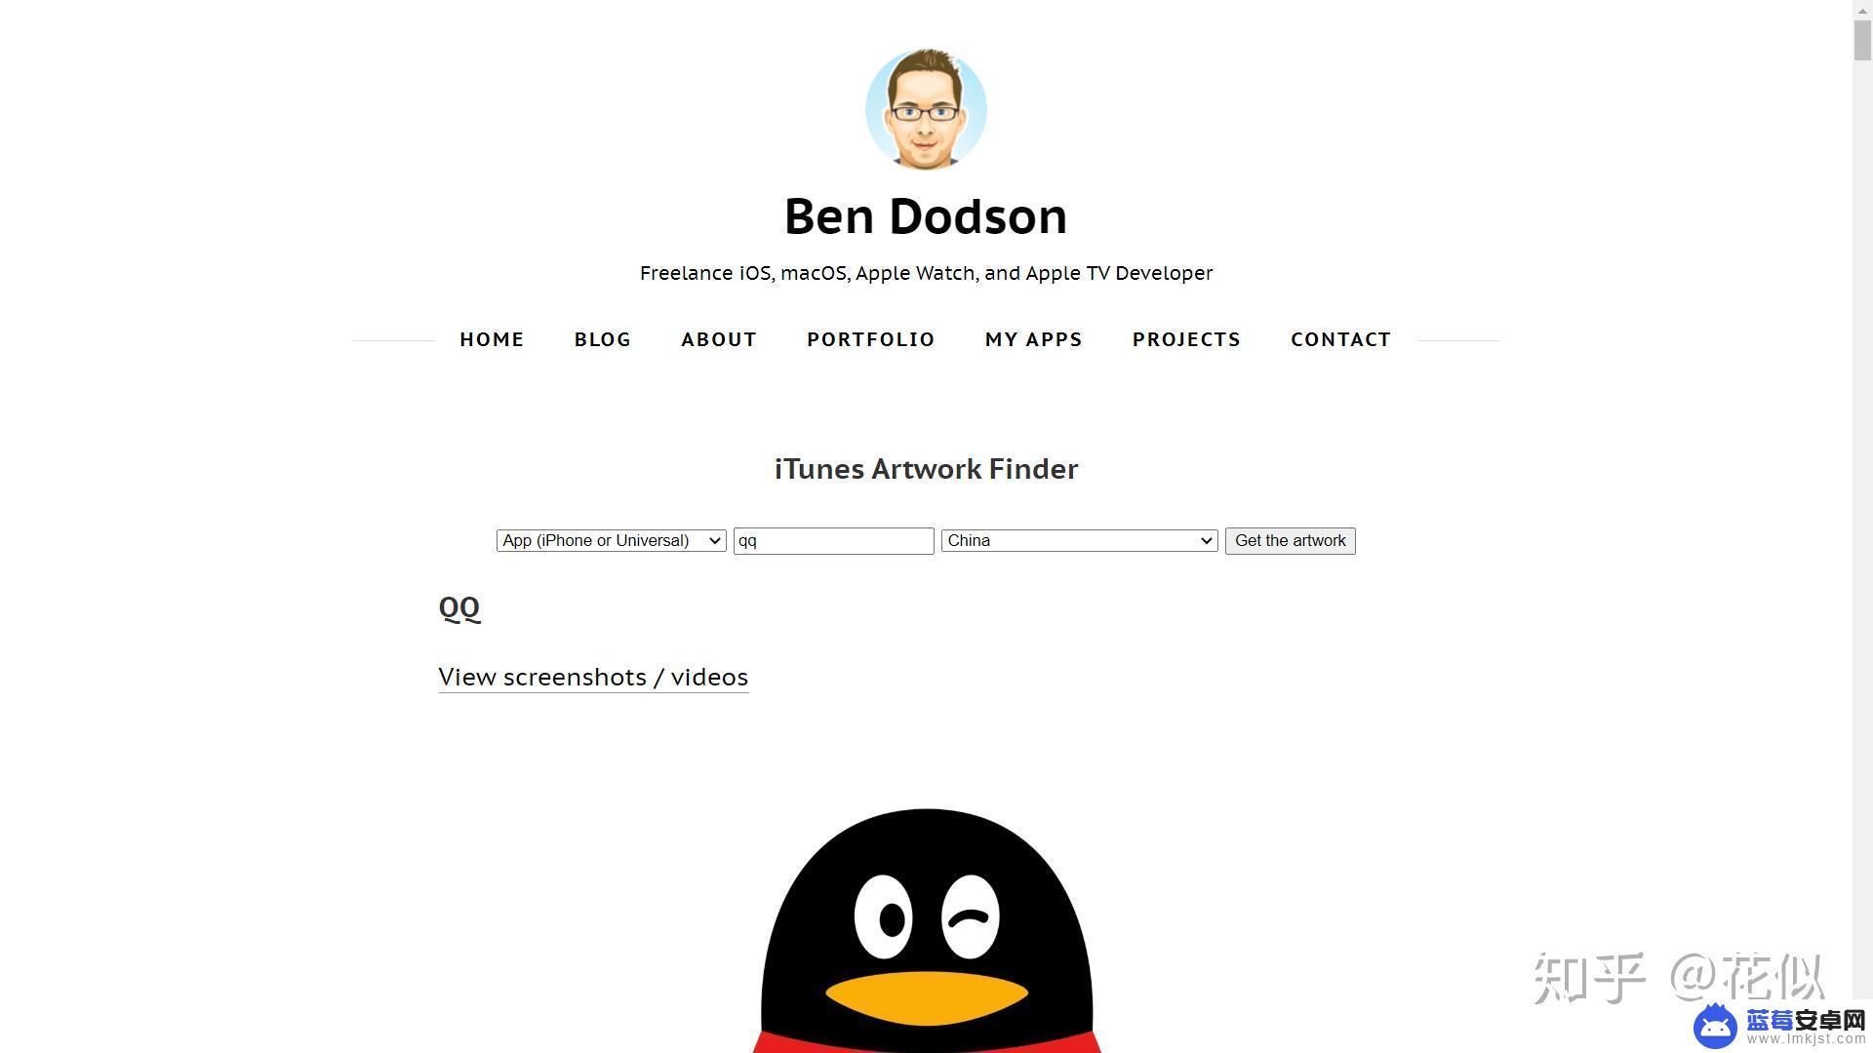
Task: Click the ABOUT tab in navigation
Action: pos(719,339)
